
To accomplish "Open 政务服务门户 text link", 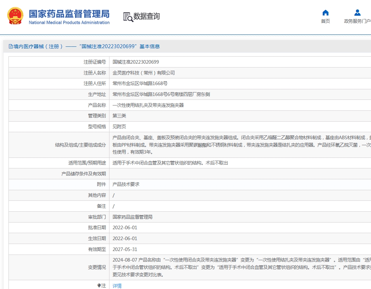I will pyautogui.click(x=357, y=21).
